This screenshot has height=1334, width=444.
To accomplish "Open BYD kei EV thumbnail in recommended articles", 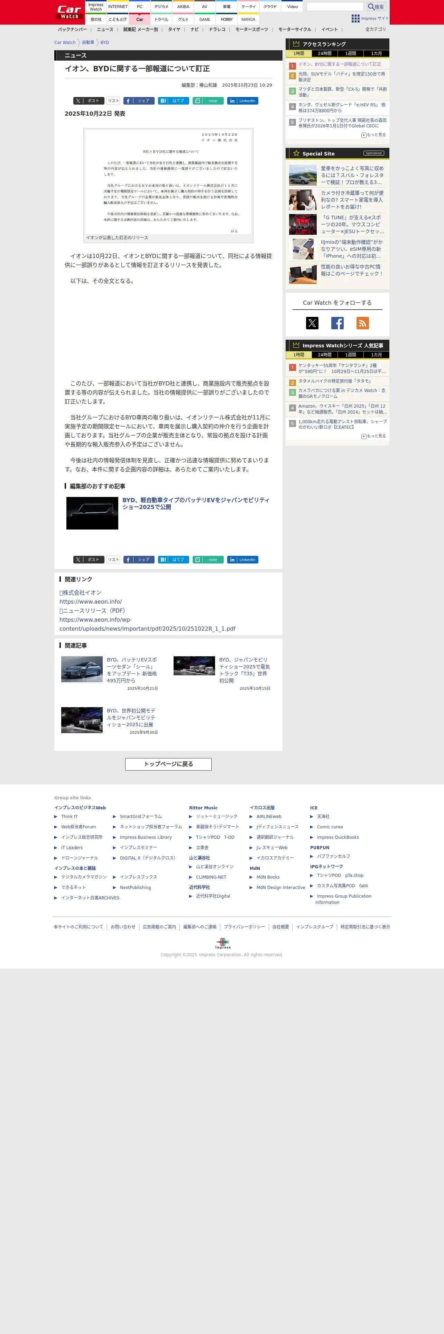I will tap(92, 513).
